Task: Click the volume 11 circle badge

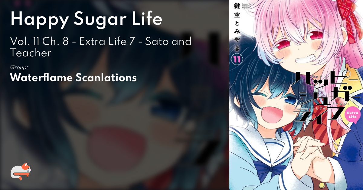Action: click(236, 59)
